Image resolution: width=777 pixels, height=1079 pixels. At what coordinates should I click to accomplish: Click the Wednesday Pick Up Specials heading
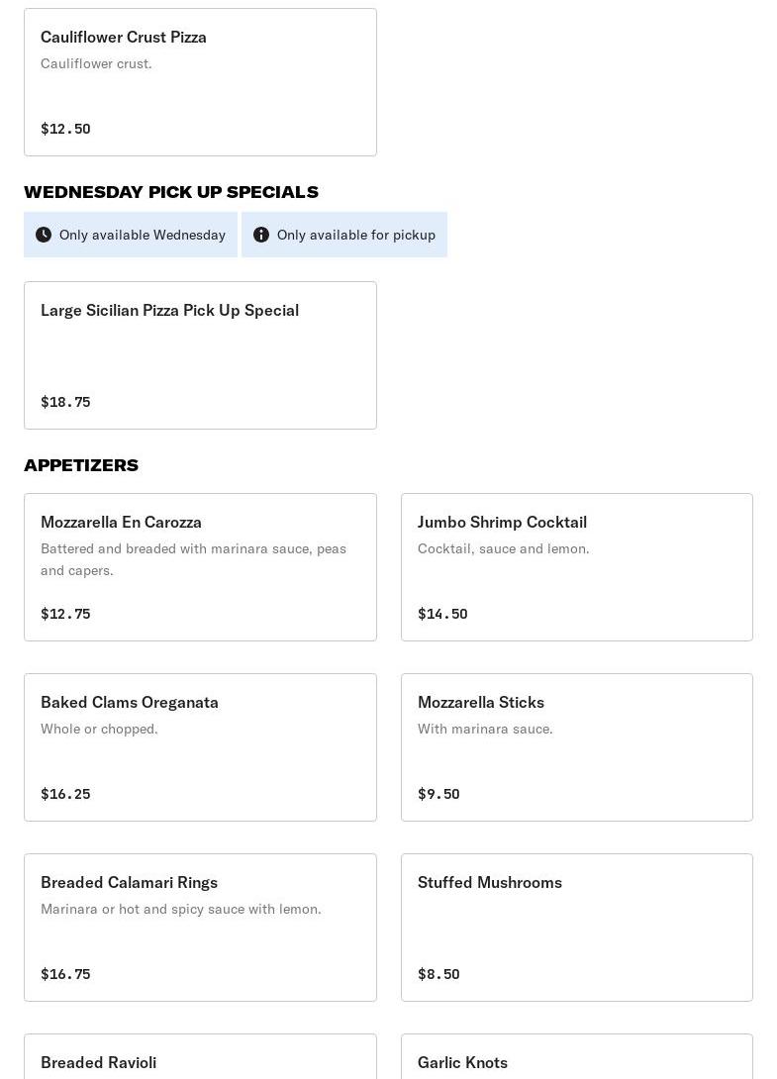171,192
